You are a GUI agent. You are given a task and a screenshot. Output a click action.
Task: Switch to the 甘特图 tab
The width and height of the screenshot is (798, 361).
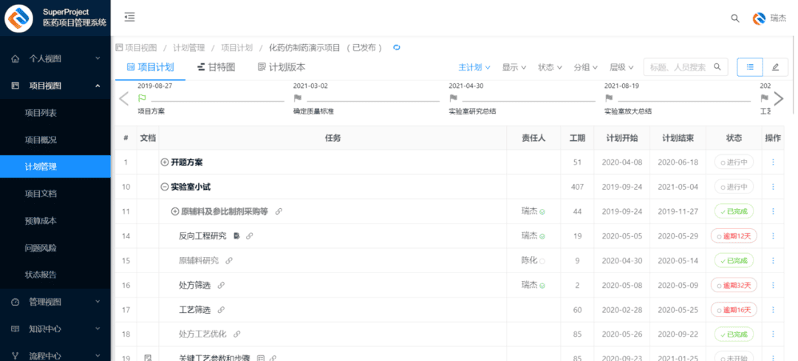tap(216, 67)
